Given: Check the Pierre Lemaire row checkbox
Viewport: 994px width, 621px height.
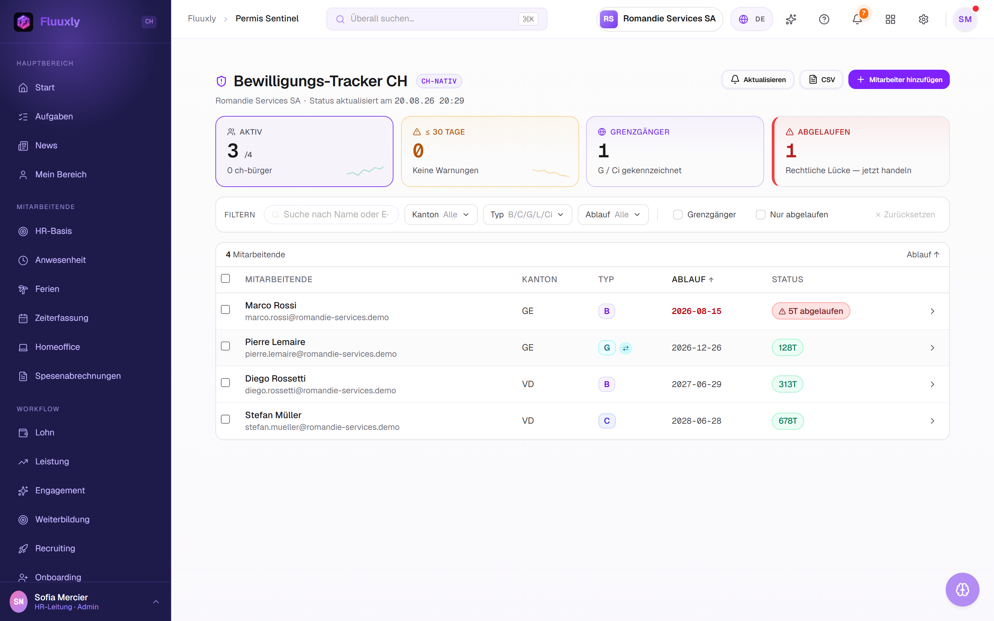Looking at the screenshot, I should coord(225,346).
